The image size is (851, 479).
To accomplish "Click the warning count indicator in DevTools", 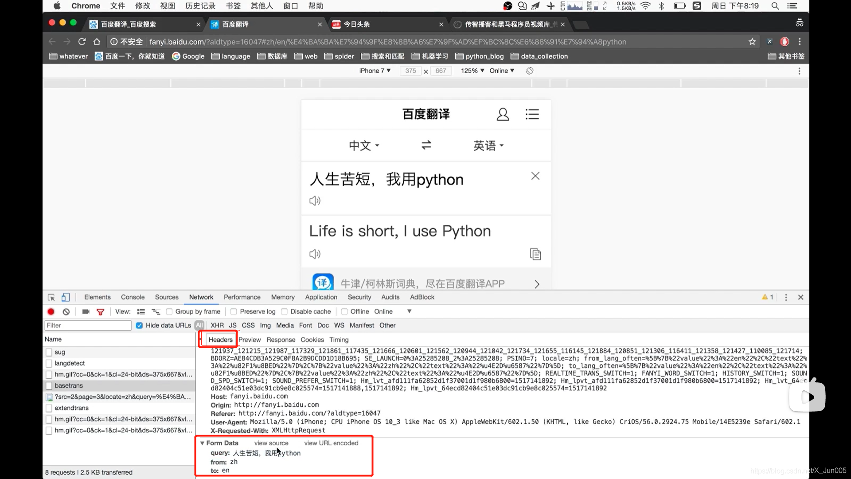I will (x=768, y=297).
